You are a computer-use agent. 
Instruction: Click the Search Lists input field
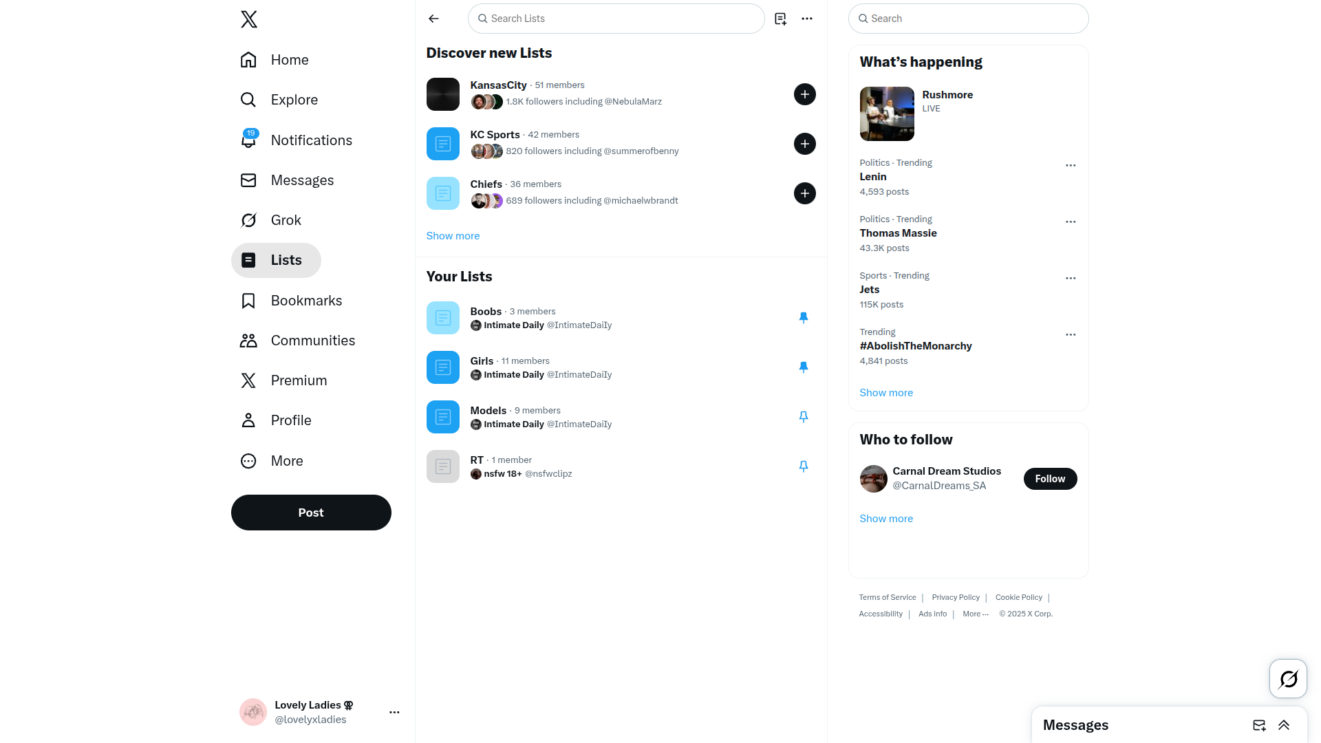click(x=616, y=19)
